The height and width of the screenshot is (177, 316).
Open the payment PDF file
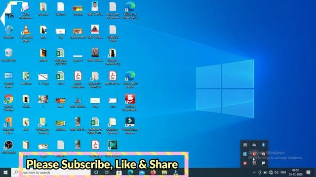point(113,78)
